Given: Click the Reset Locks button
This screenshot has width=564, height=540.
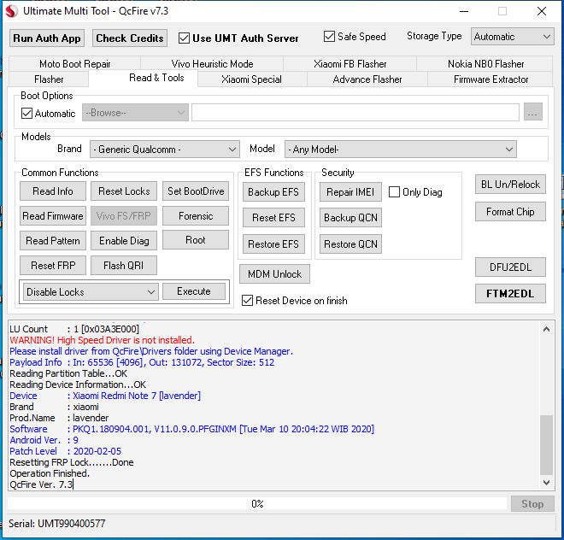Looking at the screenshot, I should click(124, 191).
